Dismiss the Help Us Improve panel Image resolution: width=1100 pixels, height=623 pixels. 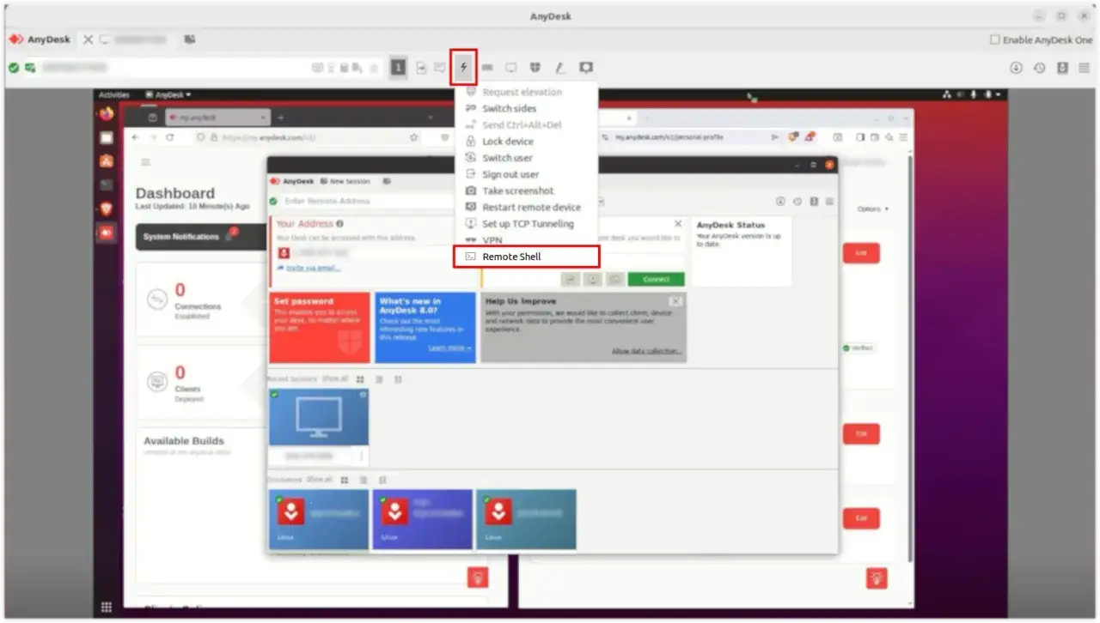tap(675, 301)
